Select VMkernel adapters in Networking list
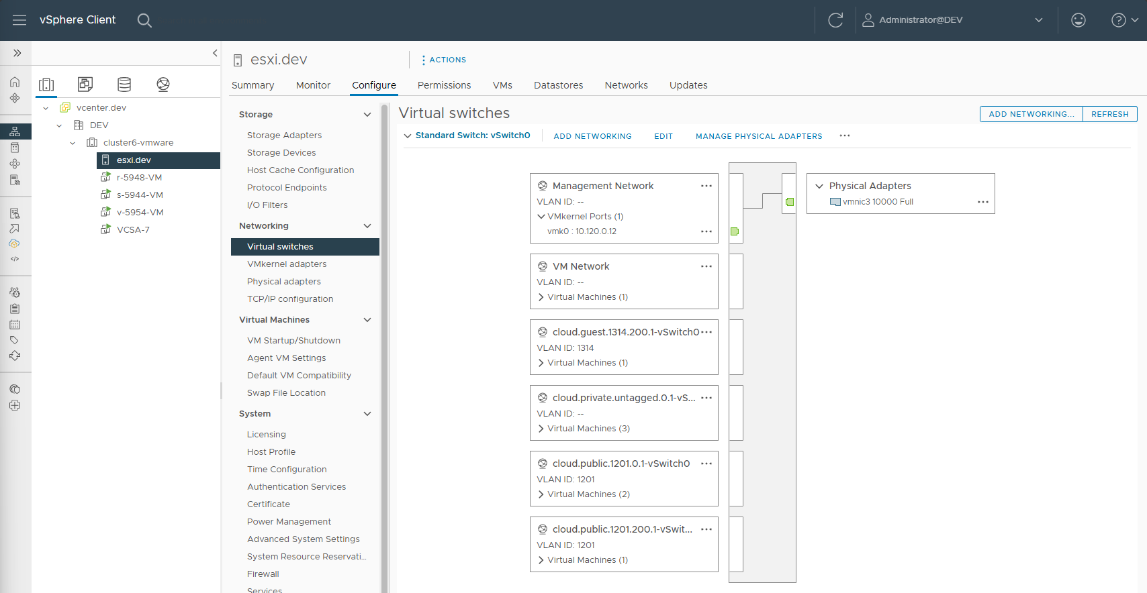The height and width of the screenshot is (593, 1147). pyautogui.click(x=287, y=264)
